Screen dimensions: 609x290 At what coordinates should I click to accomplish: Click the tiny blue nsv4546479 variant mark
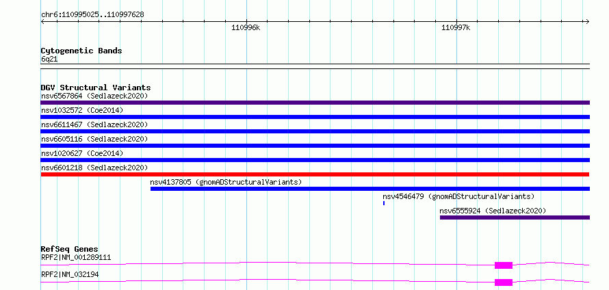(x=384, y=203)
